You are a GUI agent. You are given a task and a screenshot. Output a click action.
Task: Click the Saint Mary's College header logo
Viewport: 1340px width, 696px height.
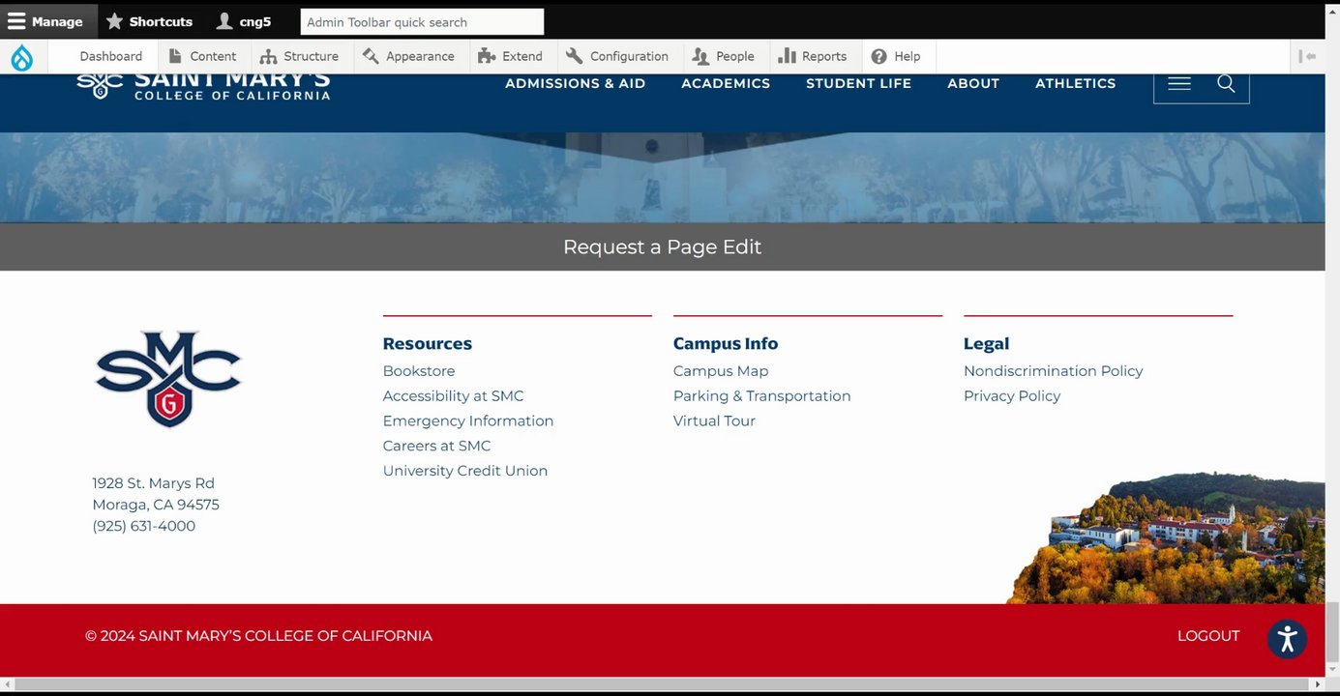tap(203, 85)
